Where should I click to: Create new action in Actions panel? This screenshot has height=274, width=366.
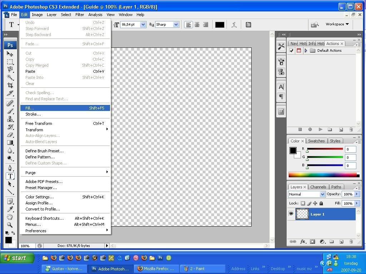(x=341, y=130)
